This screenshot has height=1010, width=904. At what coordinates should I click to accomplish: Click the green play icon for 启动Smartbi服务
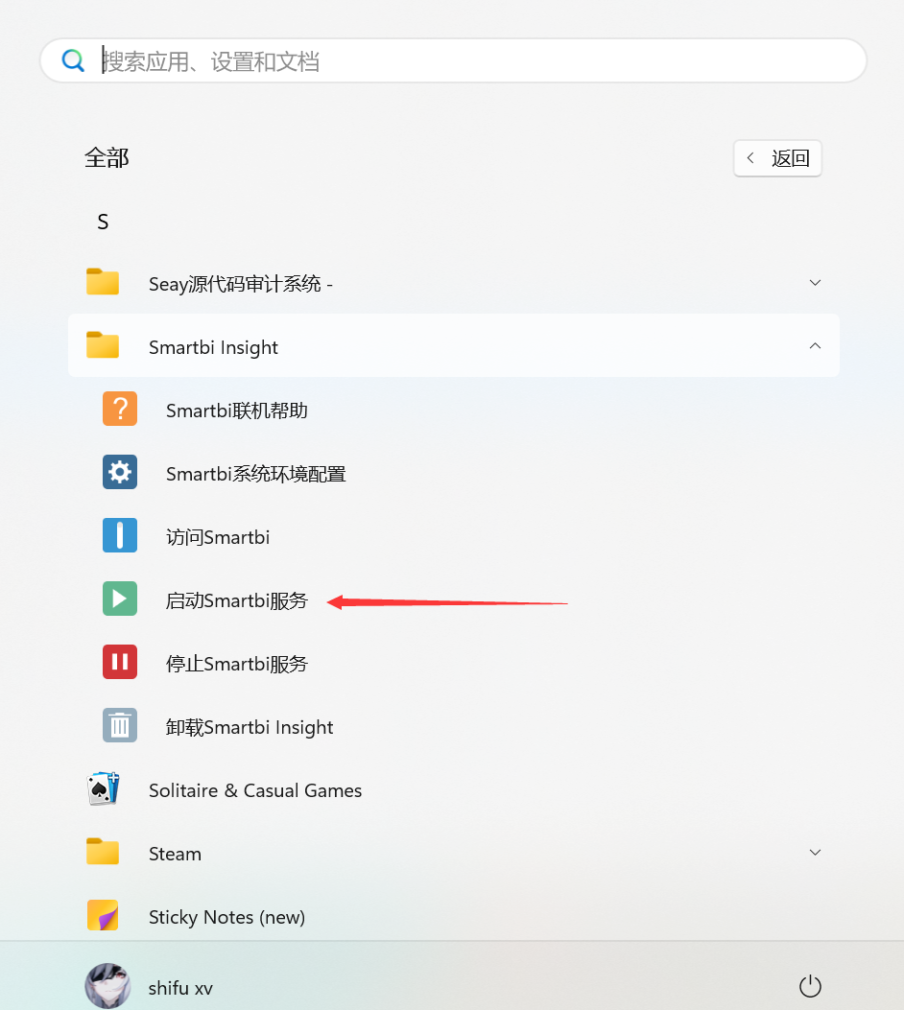(120, 599)
